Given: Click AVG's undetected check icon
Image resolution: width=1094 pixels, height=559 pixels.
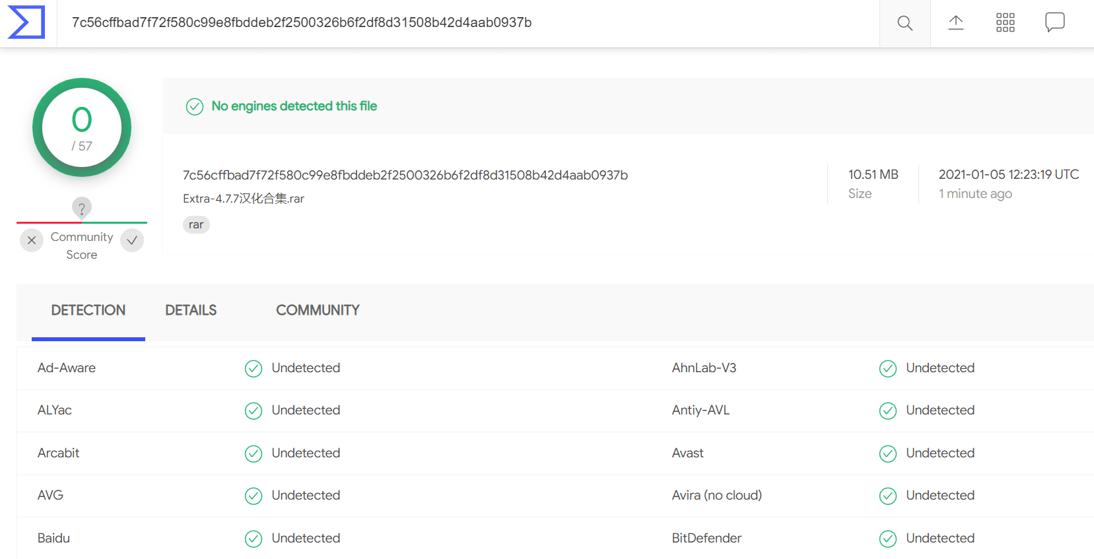Looking at the screenshot, I should pyautogui.click(x=254, y=496).
